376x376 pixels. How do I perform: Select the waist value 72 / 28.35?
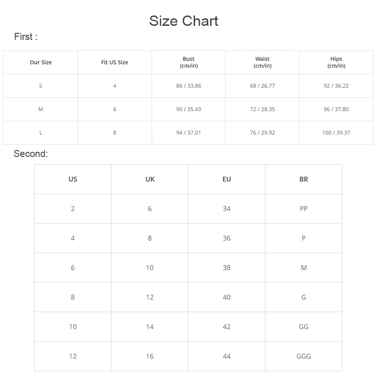[x=262, y=110]
